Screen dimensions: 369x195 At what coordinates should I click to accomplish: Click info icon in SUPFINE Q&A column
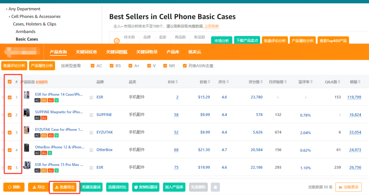click(x=340, y=115)
